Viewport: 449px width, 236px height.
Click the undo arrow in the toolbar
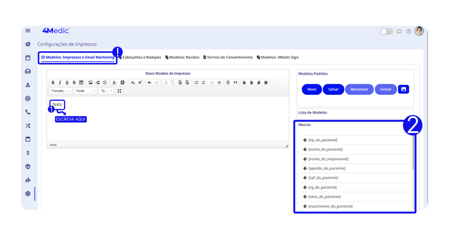(150, 82)
